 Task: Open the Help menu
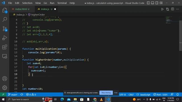(72, 3)
